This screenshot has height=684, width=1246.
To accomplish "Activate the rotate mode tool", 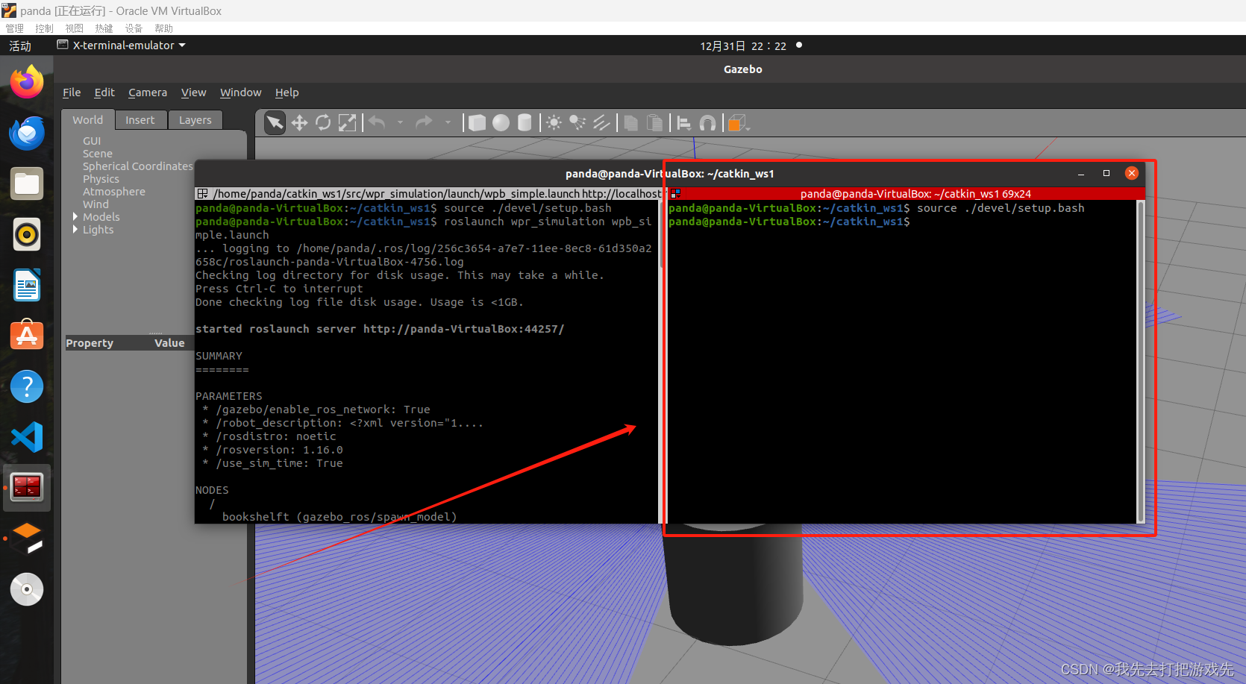I will coord(323,122).
